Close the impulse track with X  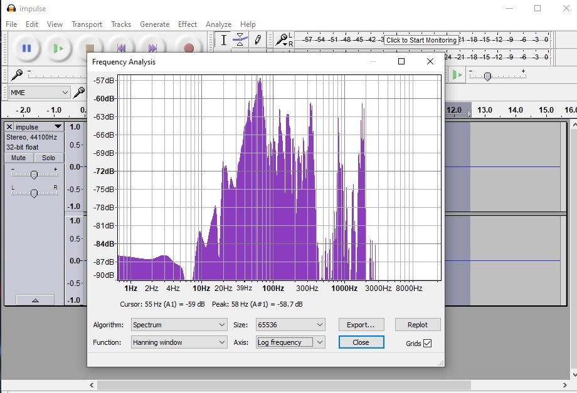9,126
